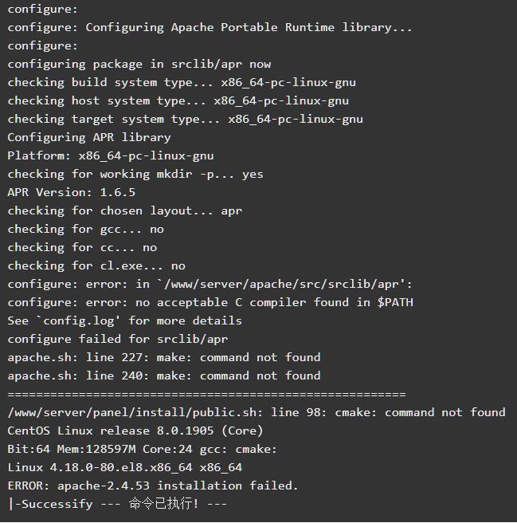Screen dimensions: 517x523
Task: Click the 'cmake: command not found' line
Action: click(x=257, y=413)
